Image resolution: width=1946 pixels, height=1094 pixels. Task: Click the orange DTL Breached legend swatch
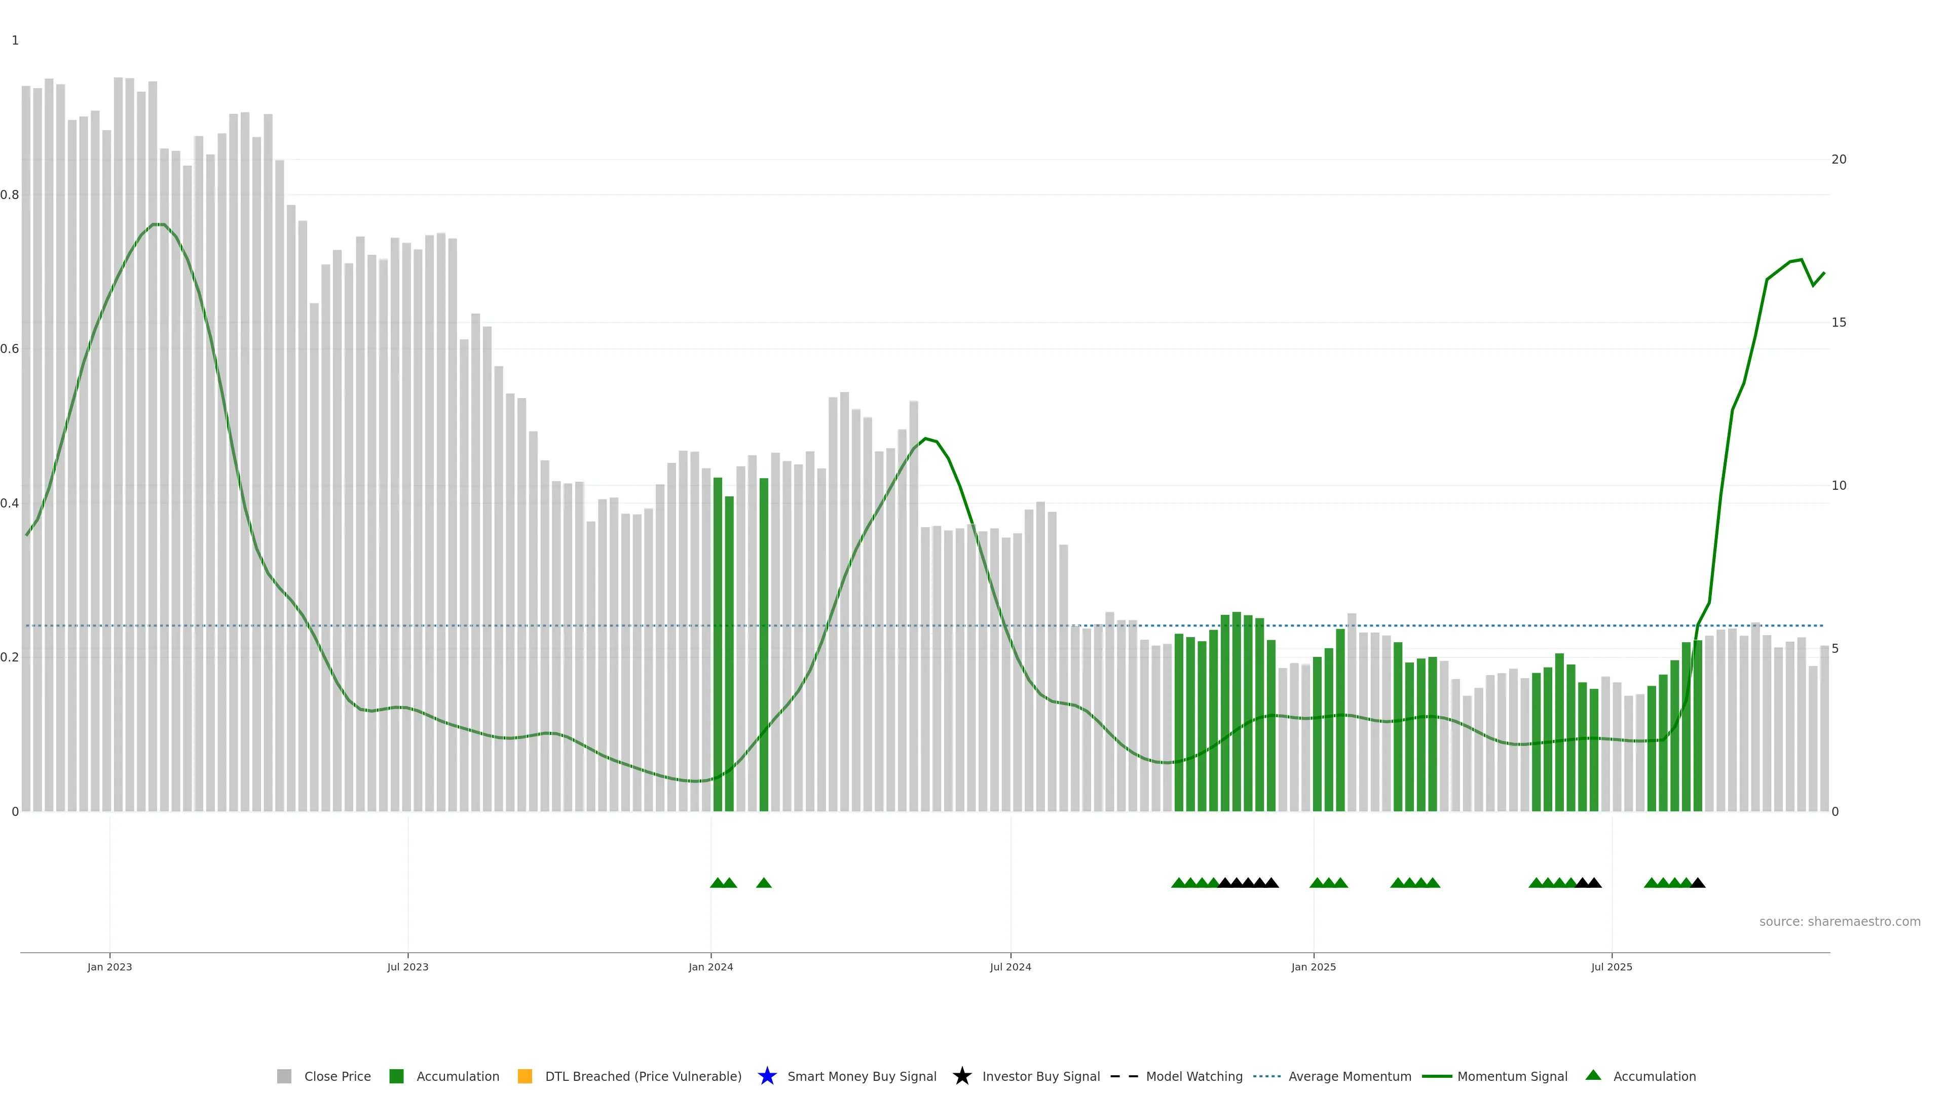[x=525, y=1076]
